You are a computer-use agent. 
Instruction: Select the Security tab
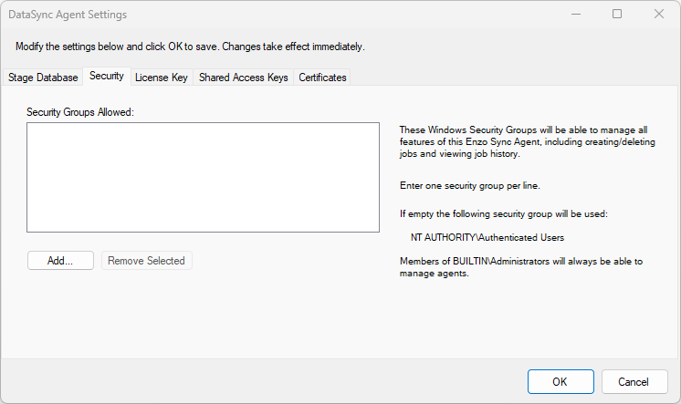[107, 76]
